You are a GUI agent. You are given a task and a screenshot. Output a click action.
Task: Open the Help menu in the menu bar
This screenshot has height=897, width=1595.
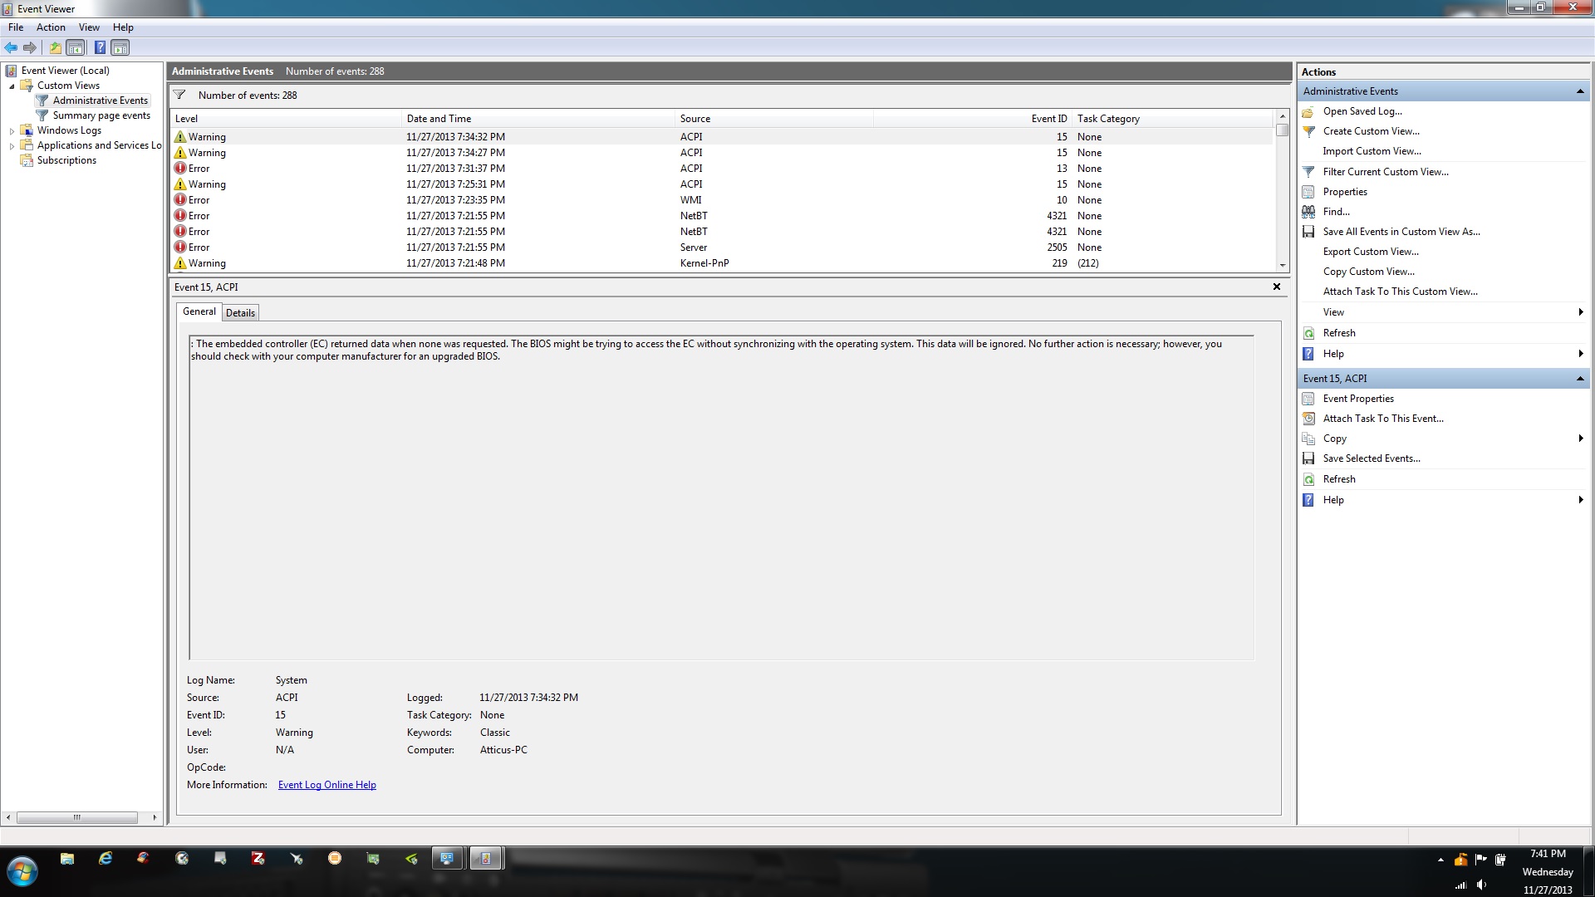click(x=123, y=27)
